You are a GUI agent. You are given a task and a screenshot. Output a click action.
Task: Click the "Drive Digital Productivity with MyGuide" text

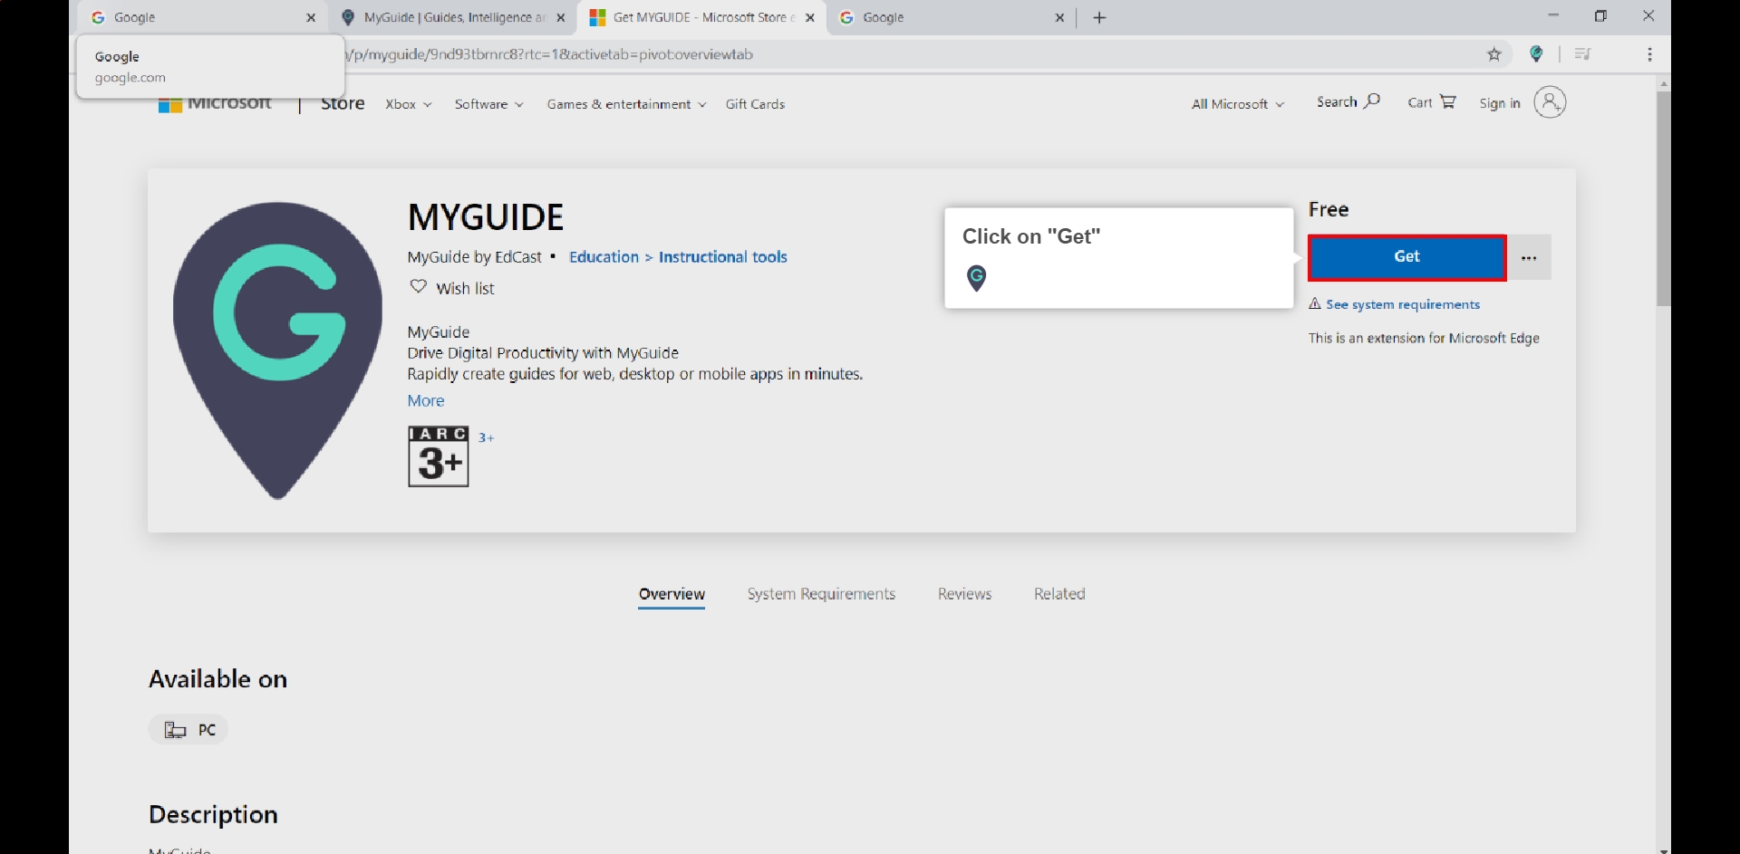543,353
